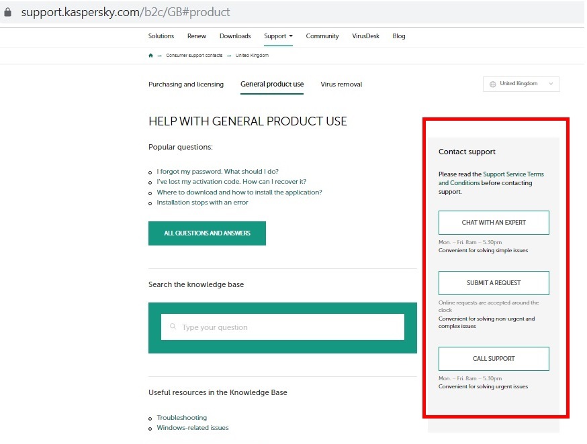Click 'Convenient for solving non-urgent and complex issues' text
Image resolution: width=587 pixels, height=444 pixels.
tap(486, 322)
